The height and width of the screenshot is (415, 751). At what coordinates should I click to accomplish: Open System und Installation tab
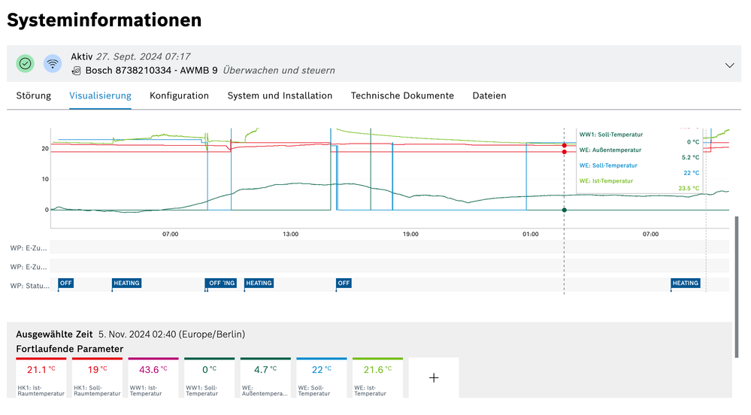(x=280, y=95)
